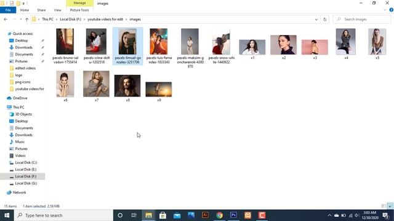Viewport: 394px width, 221px height.
Task: Launch Adobe Illustrator from taskbar
Action: click(205, 215)
